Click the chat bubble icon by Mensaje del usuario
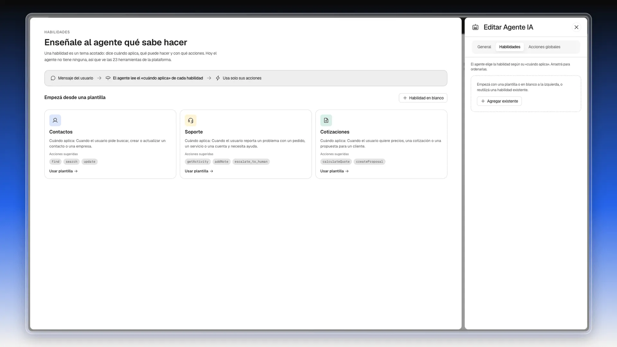 (53, 78)
